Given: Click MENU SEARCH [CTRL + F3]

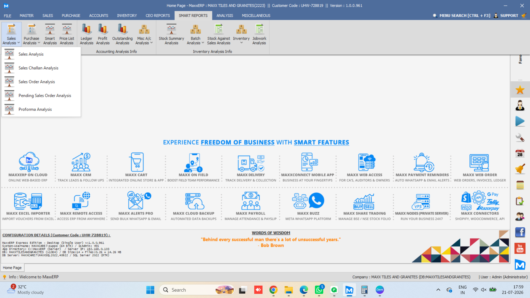Looking at the screenshot, I should (x=462, y=16).
